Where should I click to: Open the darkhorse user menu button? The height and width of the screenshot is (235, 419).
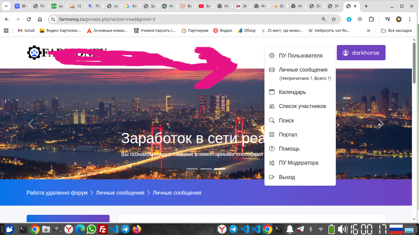361,53
